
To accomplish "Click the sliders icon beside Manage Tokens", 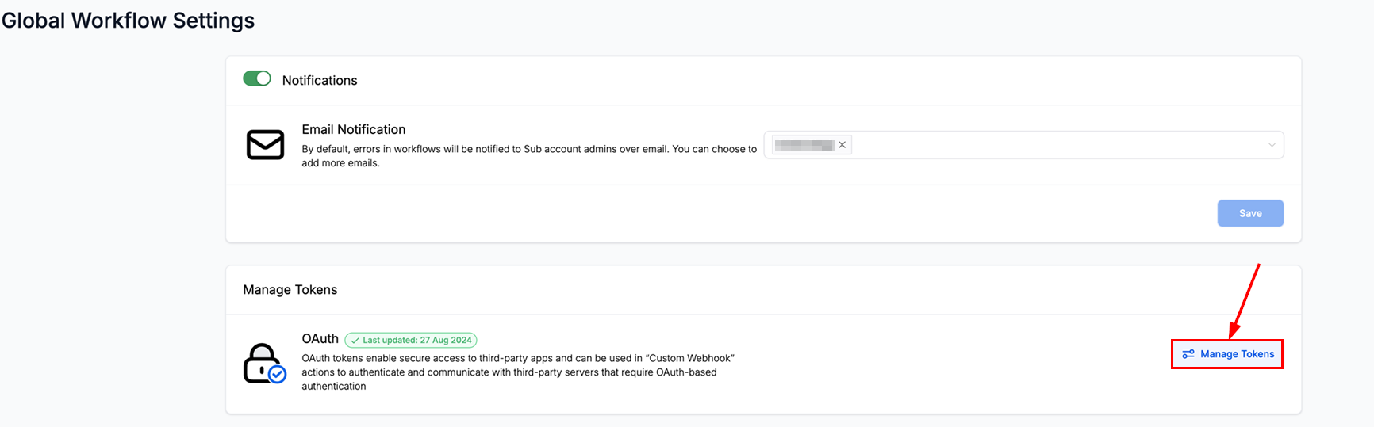I will (x=1188, y=354).
